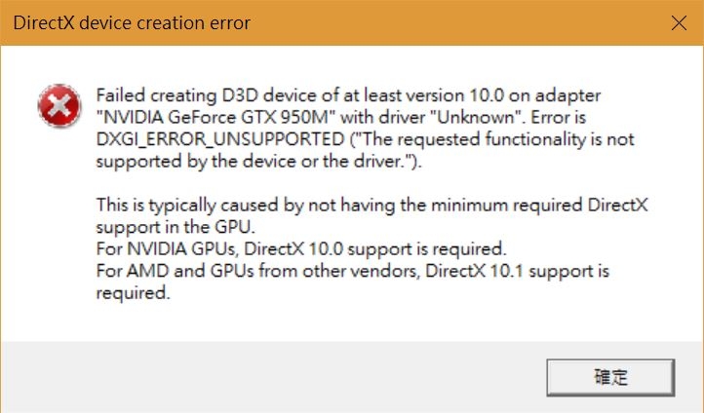Screen dimensions: 704x413
Task: Click the "minimum required DirectX" words
Action: [539, 205]
